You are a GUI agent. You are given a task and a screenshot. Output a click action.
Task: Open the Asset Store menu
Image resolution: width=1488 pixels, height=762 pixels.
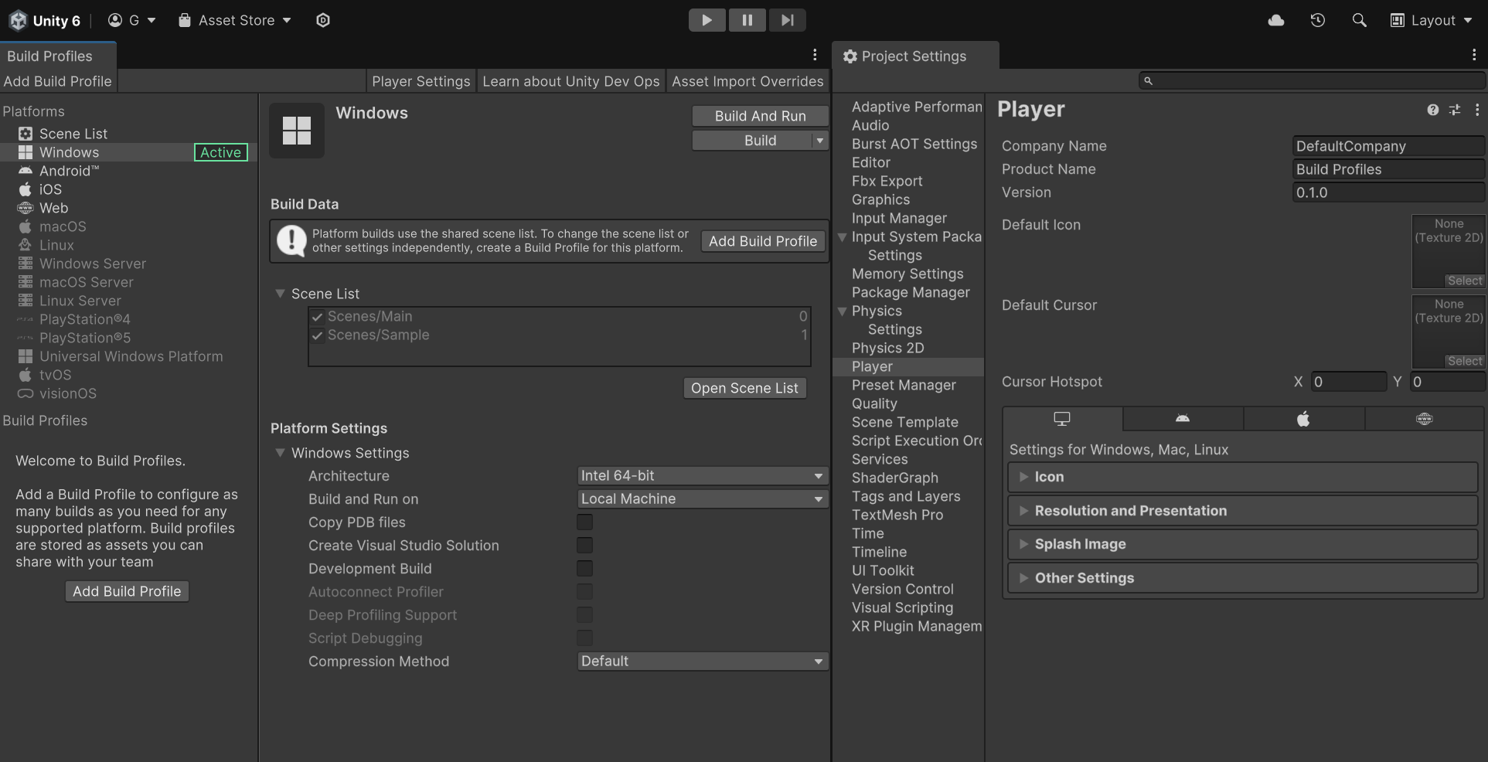(235, 20)
